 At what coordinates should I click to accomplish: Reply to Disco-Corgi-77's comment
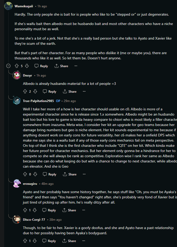[x=50, y=241]
